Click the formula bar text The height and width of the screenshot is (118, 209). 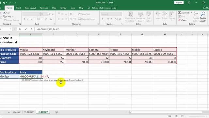[x=48, y=29]
